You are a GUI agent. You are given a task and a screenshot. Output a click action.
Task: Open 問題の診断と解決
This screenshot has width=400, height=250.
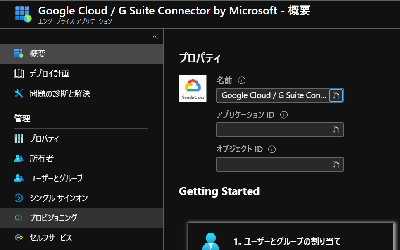pos(60,94)
